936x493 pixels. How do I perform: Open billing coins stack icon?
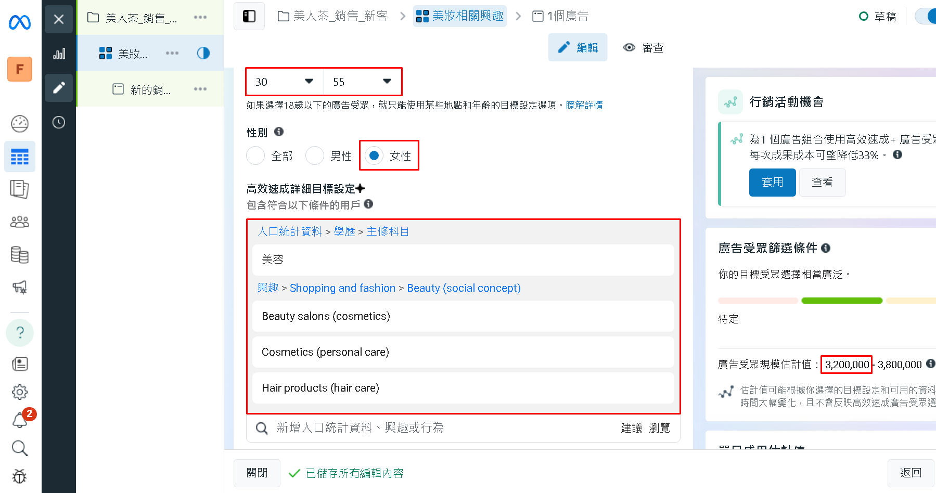pyautogui.click(x=20, y=255)
